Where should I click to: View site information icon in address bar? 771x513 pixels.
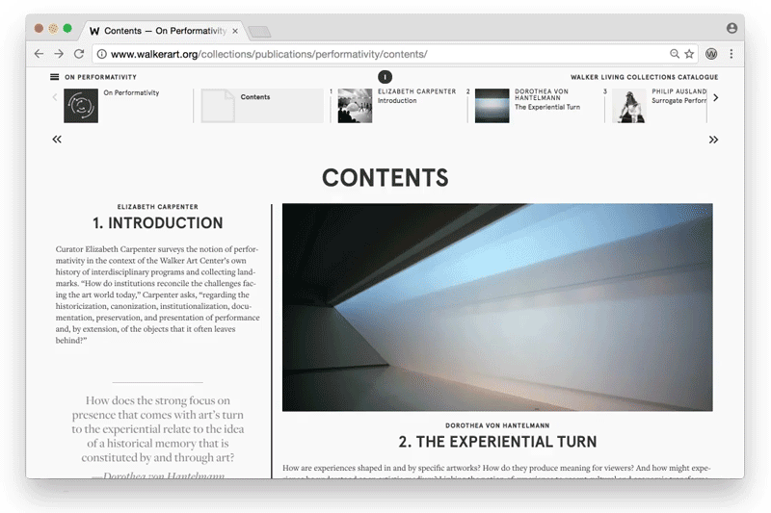pyautogui.click(x=102, y=54)
